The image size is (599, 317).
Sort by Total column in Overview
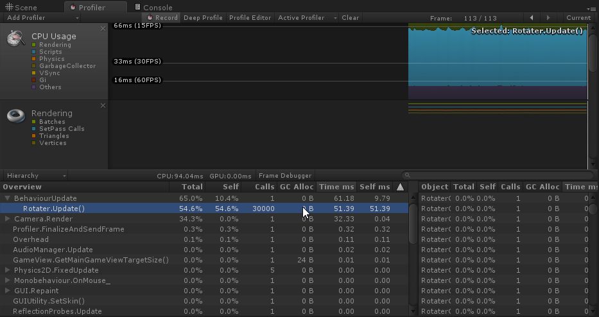click(187, 187)
